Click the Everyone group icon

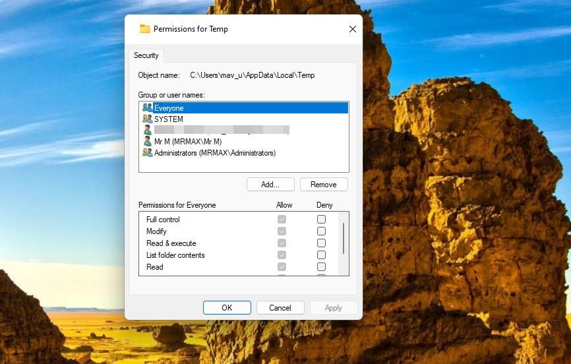[x=147, y=107]
